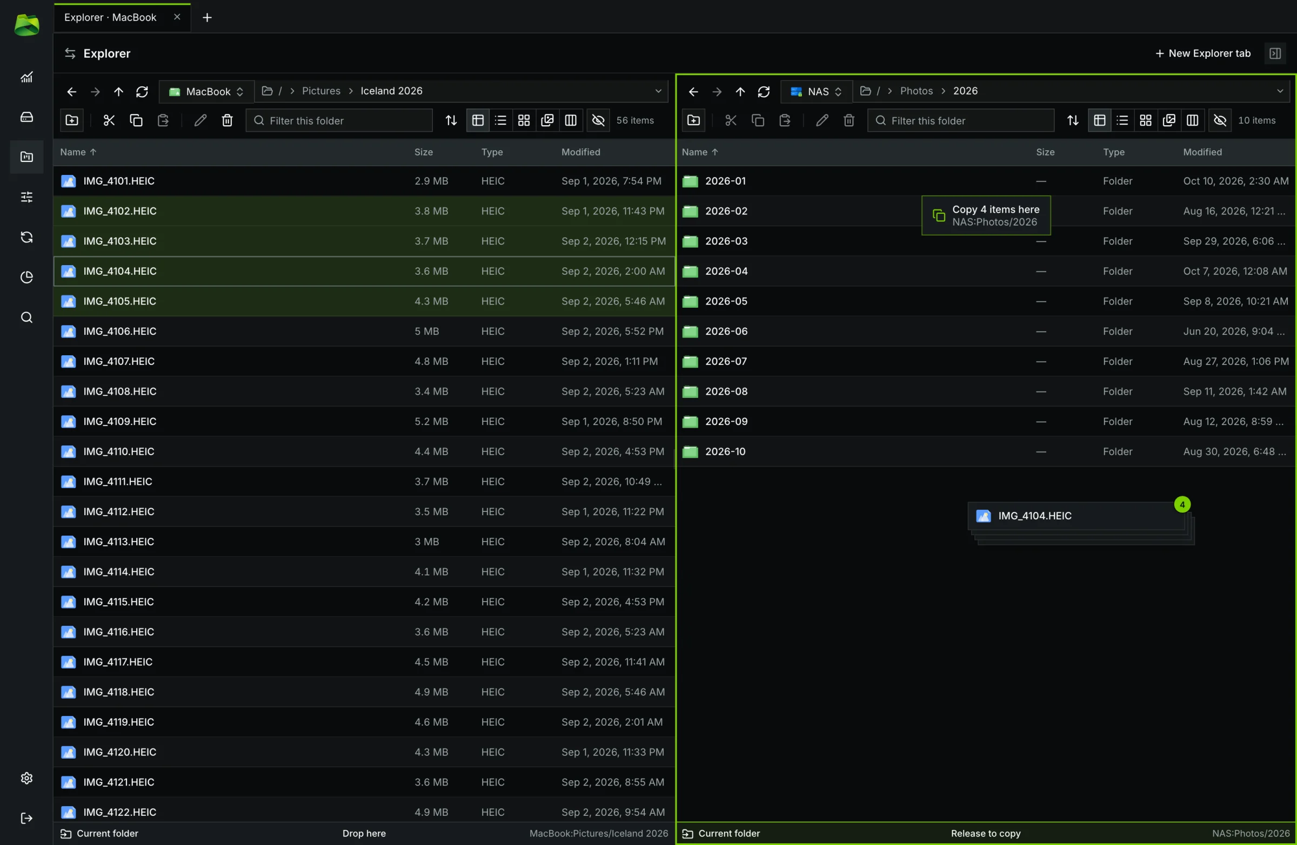
Task: Open the NAS remote selector dropdown
Action: coord(817,91)
